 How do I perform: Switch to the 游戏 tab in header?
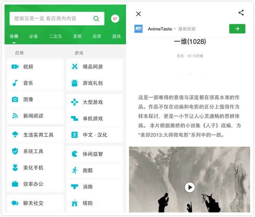tap(116, 36)
